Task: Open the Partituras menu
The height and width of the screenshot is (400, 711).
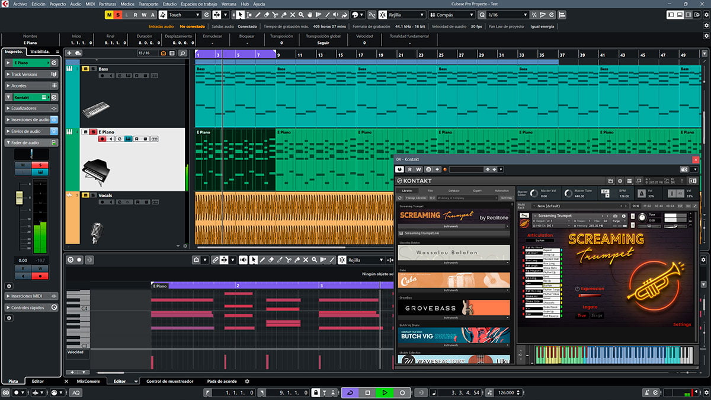Action: point(107,4)
